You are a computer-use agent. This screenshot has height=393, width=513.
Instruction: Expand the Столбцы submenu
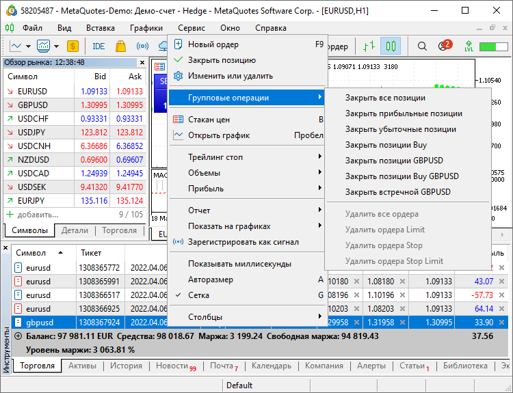[x=248, y=317]
